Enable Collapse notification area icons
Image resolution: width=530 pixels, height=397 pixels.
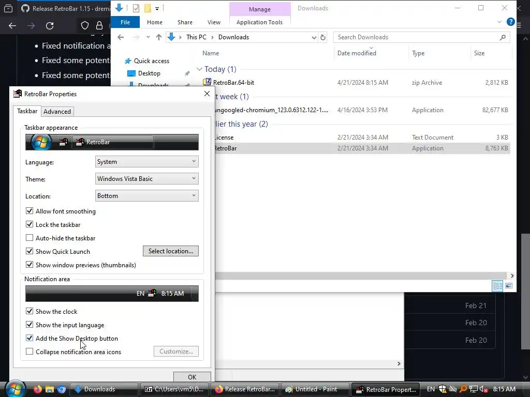click(30, 352)
